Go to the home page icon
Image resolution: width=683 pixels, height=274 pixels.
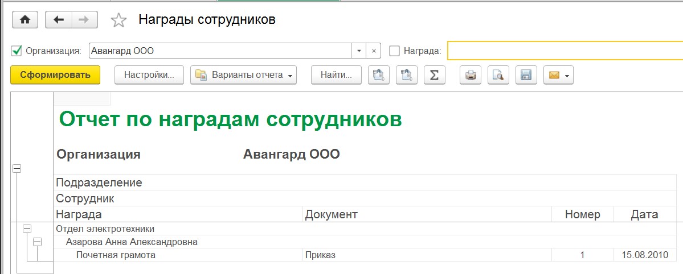click(x=25, y=20)
